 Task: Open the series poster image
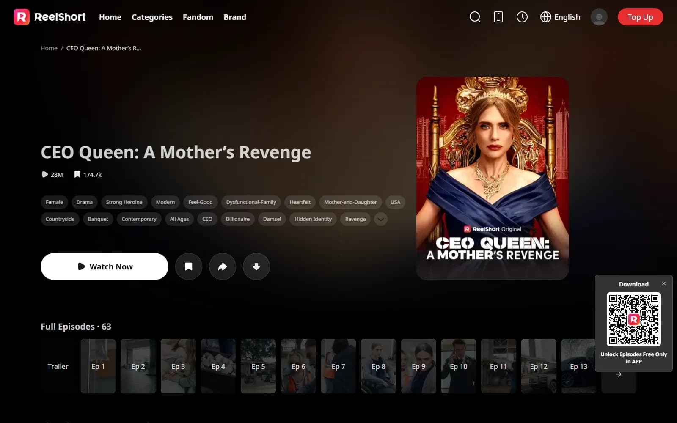coord(493,178)
